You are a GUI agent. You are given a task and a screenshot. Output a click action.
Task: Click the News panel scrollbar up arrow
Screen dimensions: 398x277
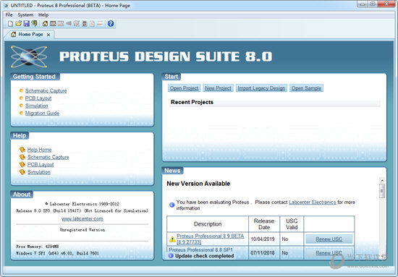(382, 180)
